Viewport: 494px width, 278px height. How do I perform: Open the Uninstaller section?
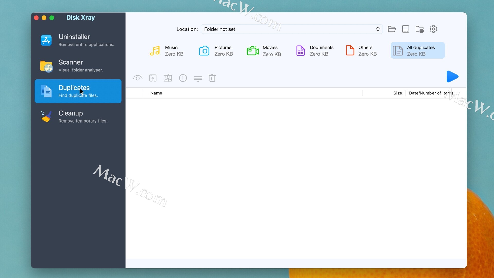[78, 40]
